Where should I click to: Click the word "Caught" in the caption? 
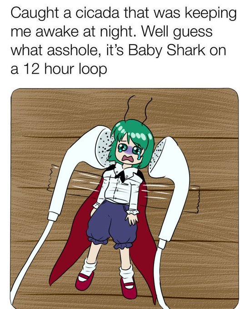click(35, 13)
